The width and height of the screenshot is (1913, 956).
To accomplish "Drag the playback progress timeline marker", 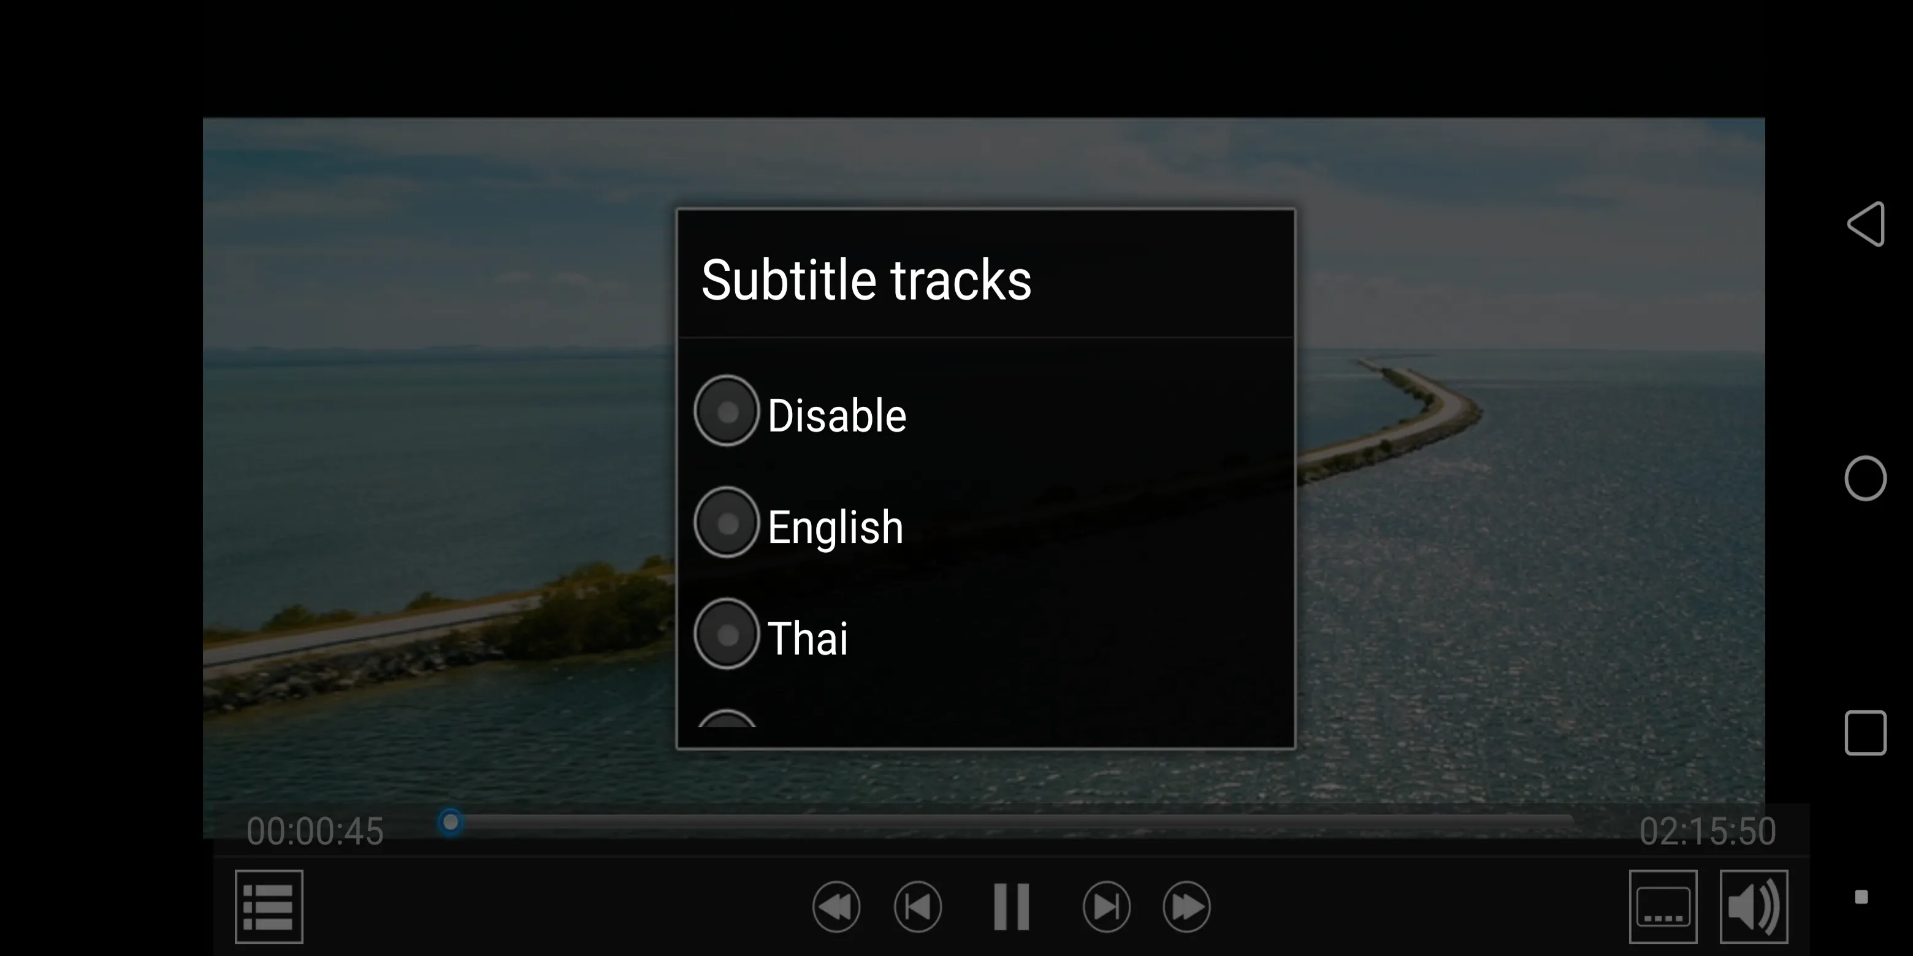I will coord(451,823).
